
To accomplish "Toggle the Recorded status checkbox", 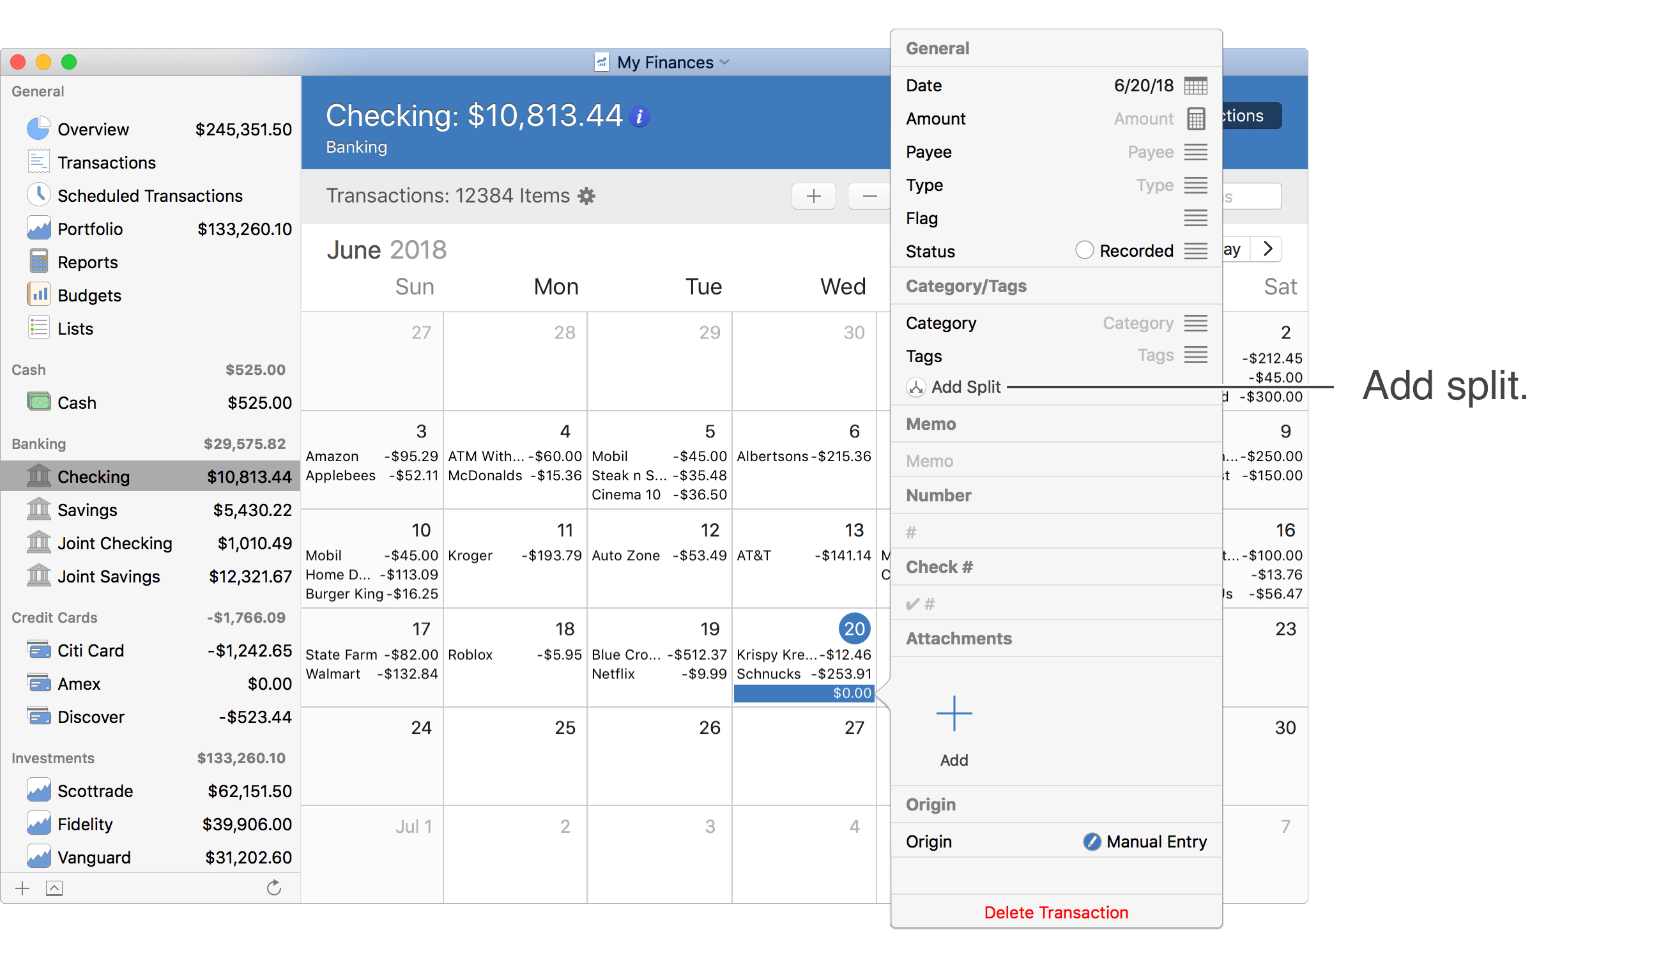I will 1083,251.
